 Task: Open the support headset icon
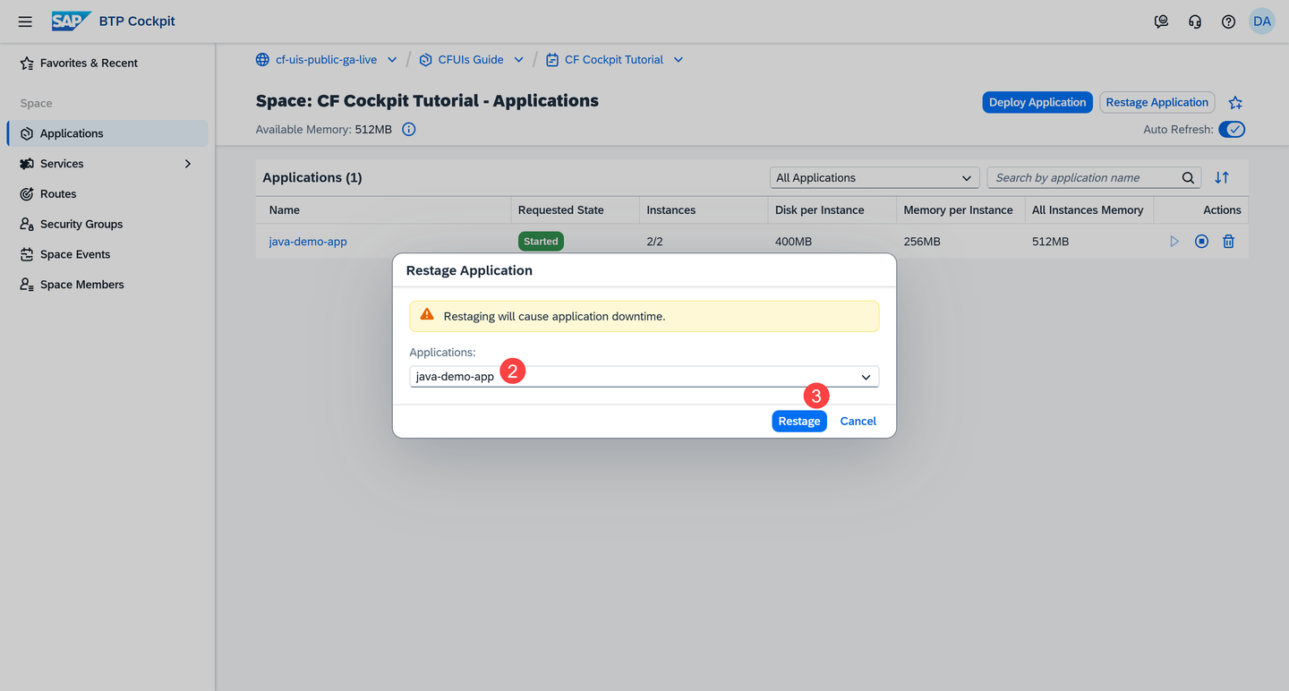tap(1195, 21)
